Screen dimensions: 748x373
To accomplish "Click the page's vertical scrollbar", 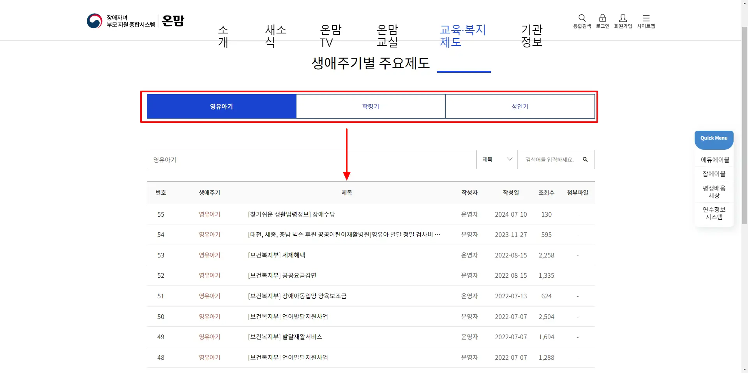I will point(744,124).
